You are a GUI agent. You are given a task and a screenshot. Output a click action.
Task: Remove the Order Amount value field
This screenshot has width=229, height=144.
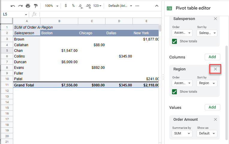coord(215,120)
